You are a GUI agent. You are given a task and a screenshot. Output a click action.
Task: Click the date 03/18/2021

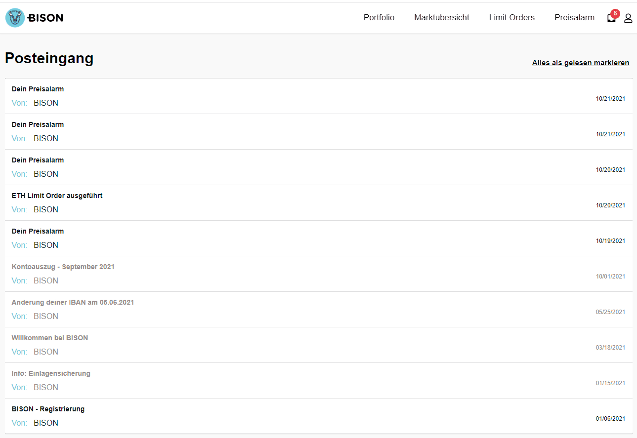(x=610, y=348)
